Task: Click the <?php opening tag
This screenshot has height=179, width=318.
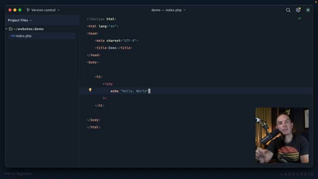Action: pyautogui.click(x=107, y=84)
